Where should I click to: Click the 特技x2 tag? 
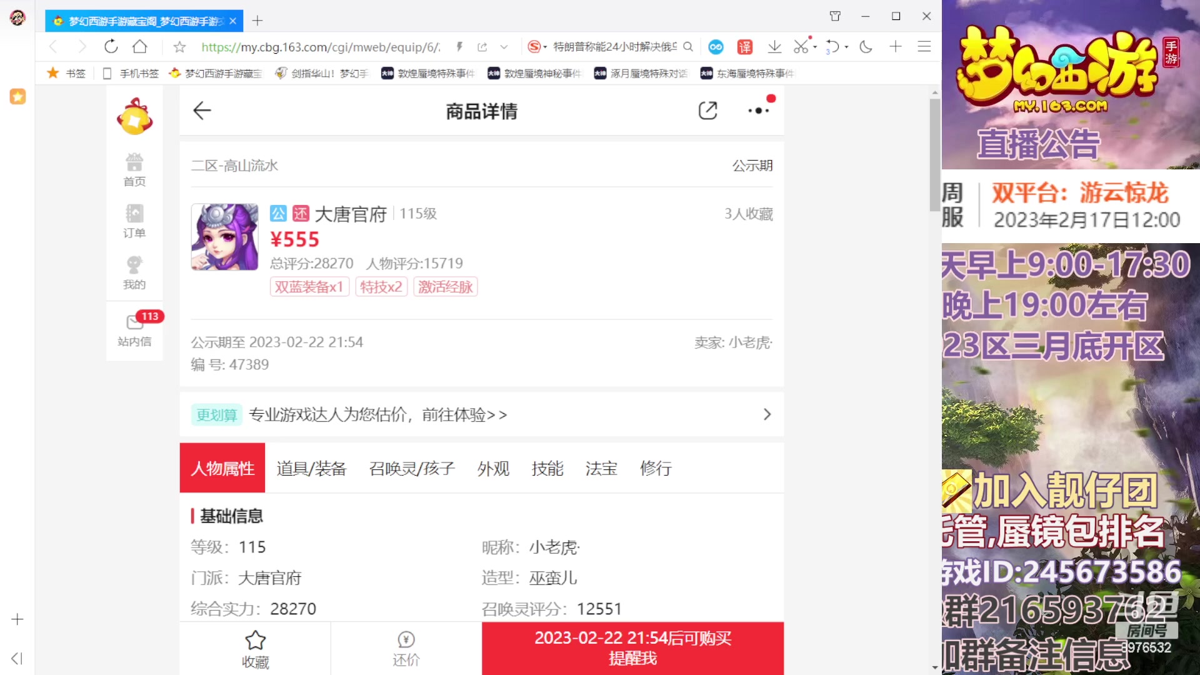[x=381, y=287]
